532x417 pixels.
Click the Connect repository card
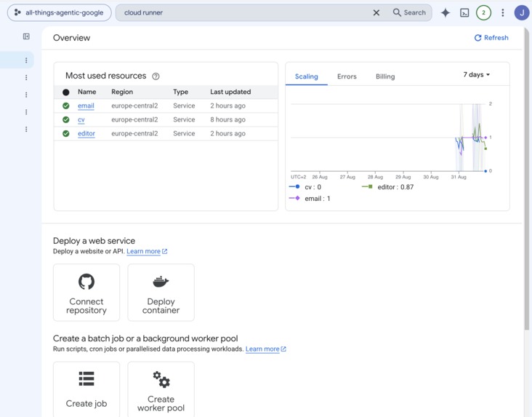click(86, 293)
